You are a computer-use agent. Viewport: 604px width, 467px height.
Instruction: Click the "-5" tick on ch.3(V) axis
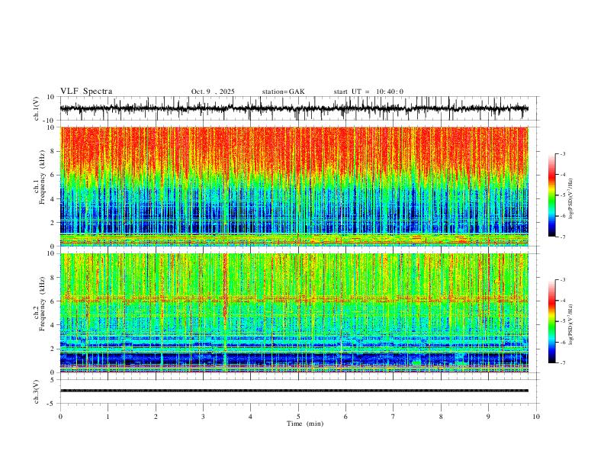[x=51, y=404]
